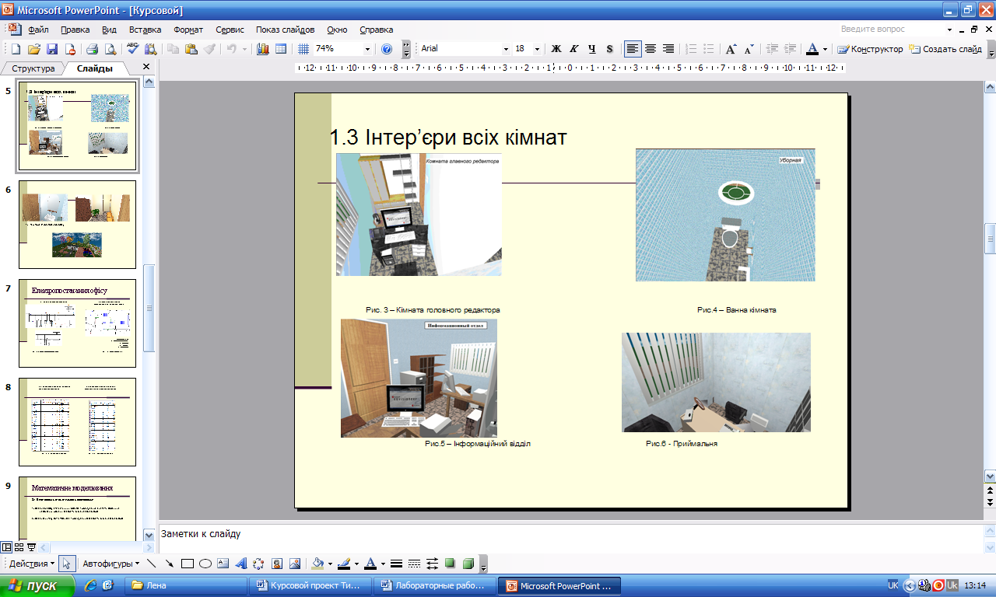This screenshot has width=996, height=597.
Task: Toggle italic (К) formatting
Action: (574, 49)
